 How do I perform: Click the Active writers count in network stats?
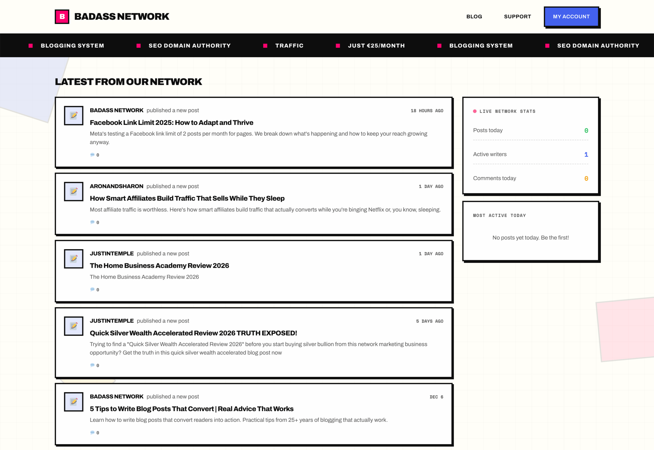[586, 154]
